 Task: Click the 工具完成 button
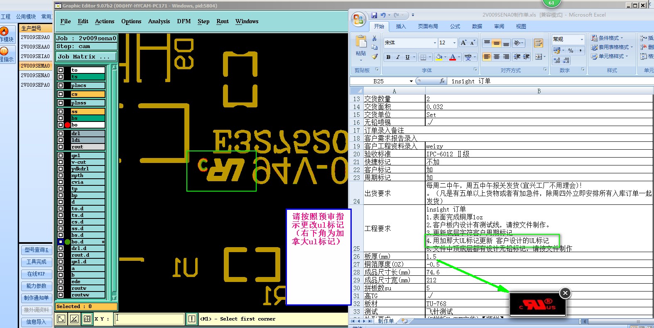[x=37, y=262]
